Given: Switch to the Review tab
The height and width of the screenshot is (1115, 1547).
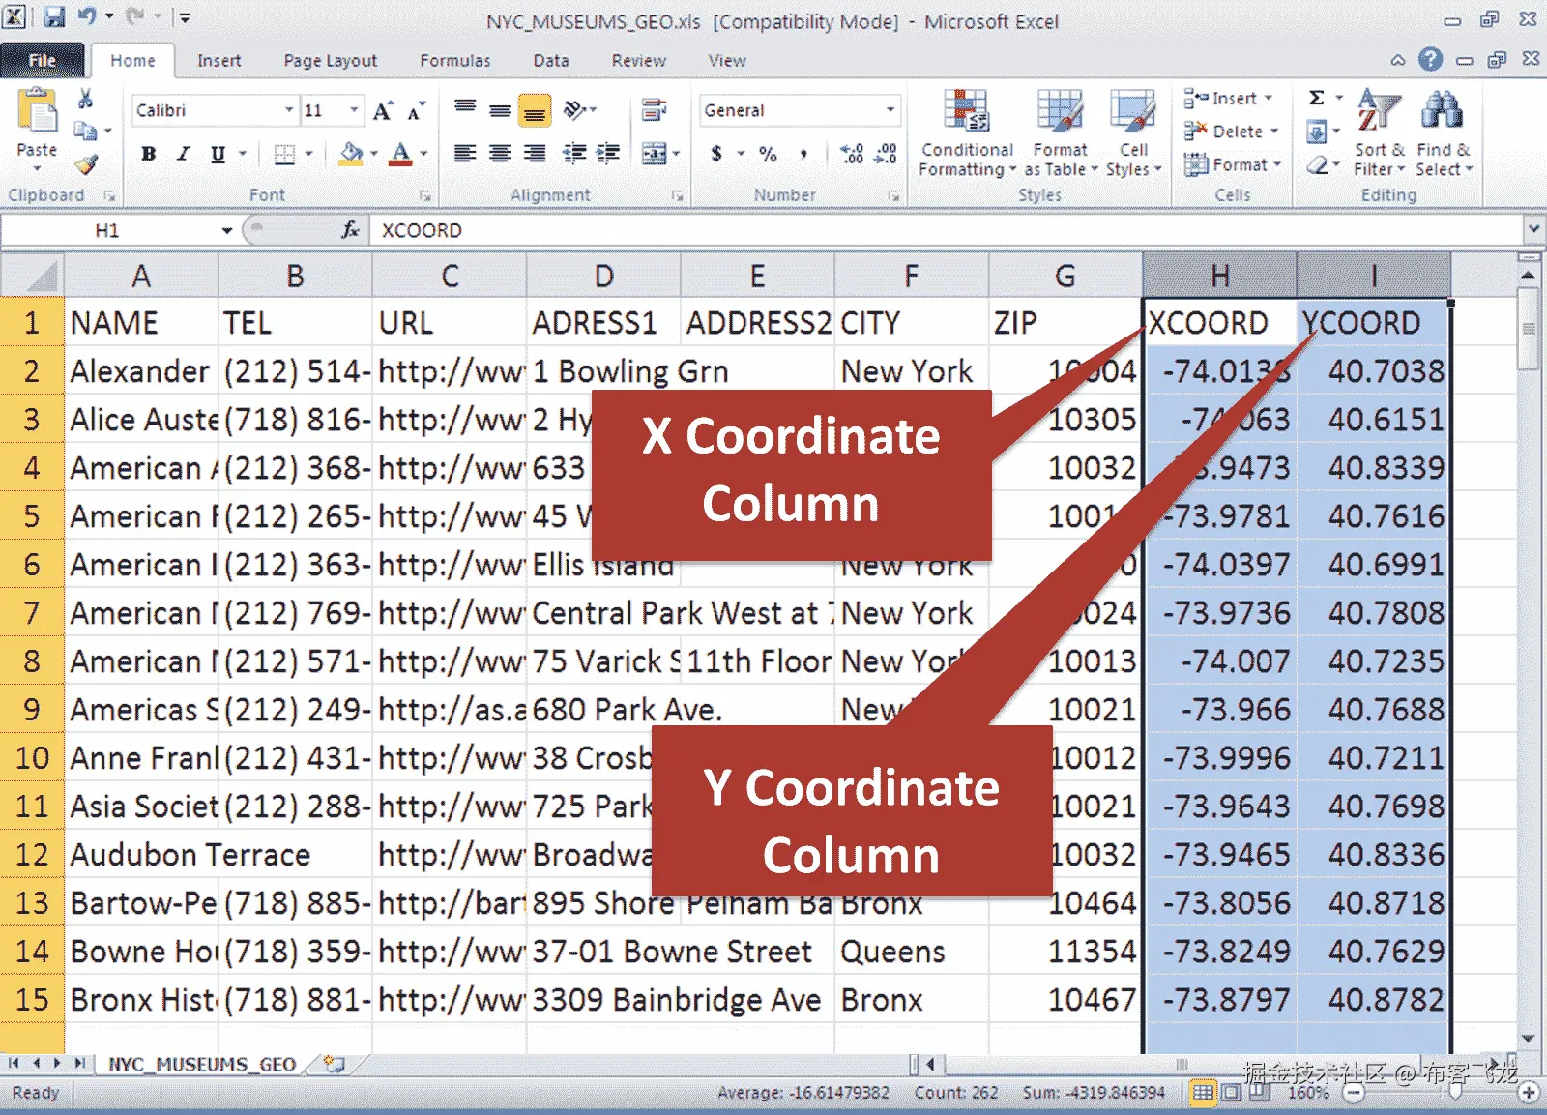Looking at the screenshot, I should 638,60.
